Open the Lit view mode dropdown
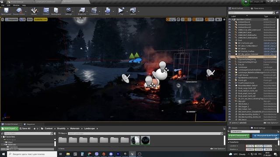The width and height of the screenshot is (280, 157). point(22,19)
